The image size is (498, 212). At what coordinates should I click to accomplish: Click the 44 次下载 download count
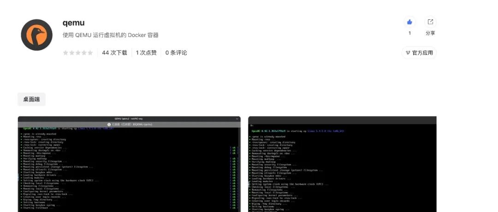pyautogui.click(x=114, y=53)
